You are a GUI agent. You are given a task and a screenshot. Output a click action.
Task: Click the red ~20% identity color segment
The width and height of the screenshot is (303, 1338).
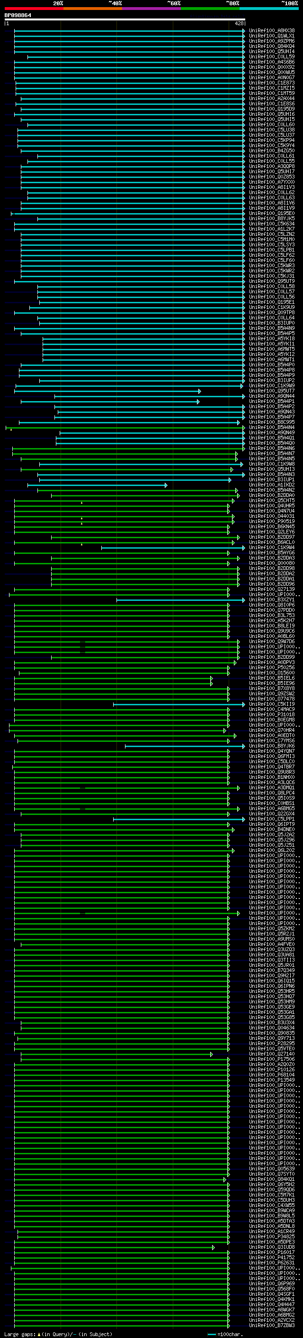click(34, 9)
